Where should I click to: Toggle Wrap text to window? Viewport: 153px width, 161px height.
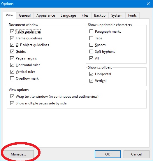[x=12, y=97]
